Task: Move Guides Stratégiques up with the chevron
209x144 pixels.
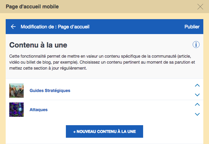Action: point(197,85)
